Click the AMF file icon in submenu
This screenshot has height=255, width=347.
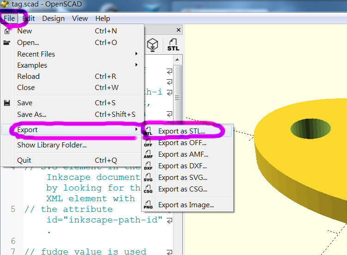tap(148, 154)
